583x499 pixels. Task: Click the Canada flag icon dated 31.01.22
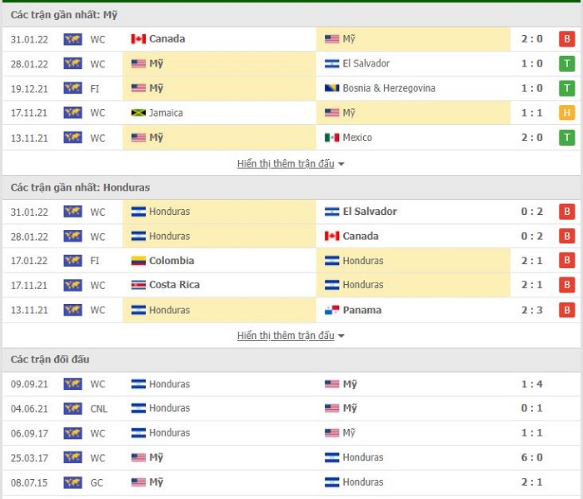138,39
